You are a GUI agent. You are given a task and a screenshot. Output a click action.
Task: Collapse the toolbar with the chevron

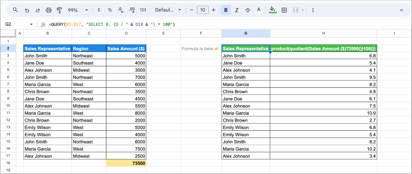(x=401, y=10)
